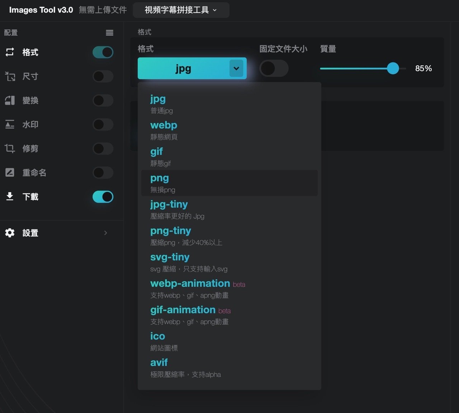Select ico 網站圖標 format option

pos(229,341)
